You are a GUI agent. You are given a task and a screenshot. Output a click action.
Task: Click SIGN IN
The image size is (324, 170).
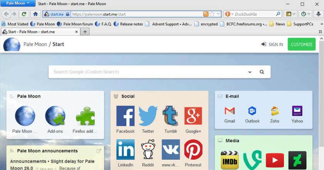coord(272,44)
